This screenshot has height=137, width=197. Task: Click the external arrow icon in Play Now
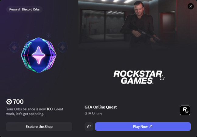[x=151, y=126]
